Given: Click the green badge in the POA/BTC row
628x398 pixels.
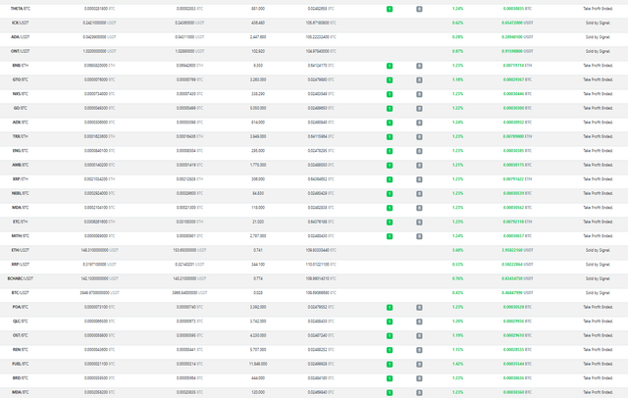Looking at the screenshot, I should tap(390, 308).
